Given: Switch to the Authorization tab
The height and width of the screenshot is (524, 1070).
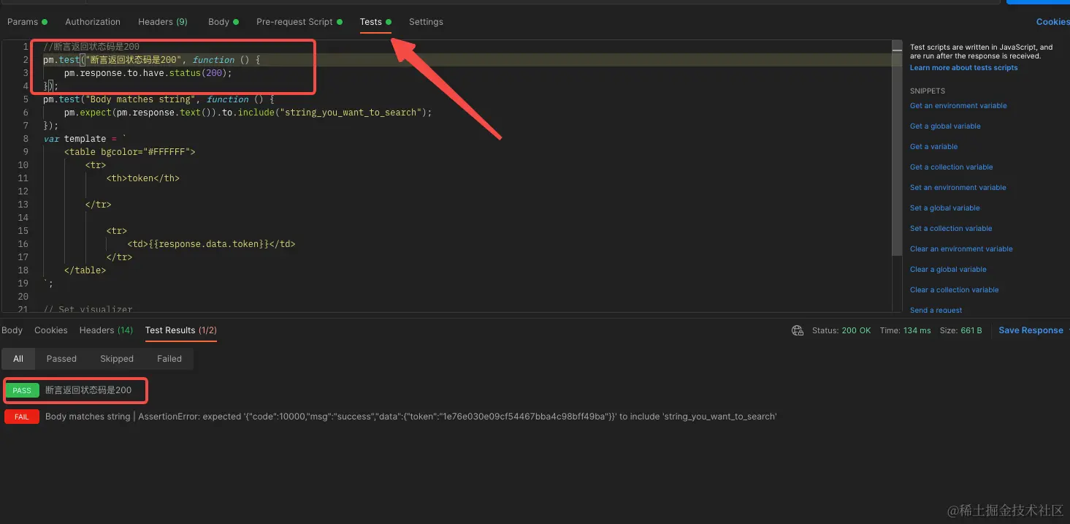Looking at the screenshot, I should (93, 22).
